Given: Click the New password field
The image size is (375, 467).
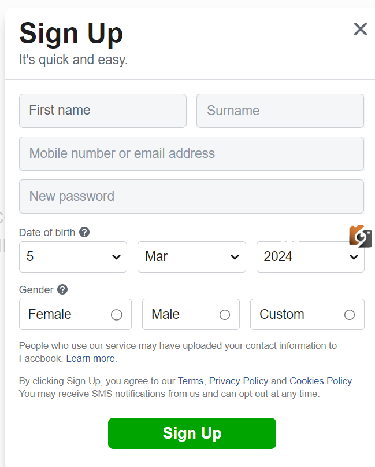Looking at the screenshot, I should 191,197.
